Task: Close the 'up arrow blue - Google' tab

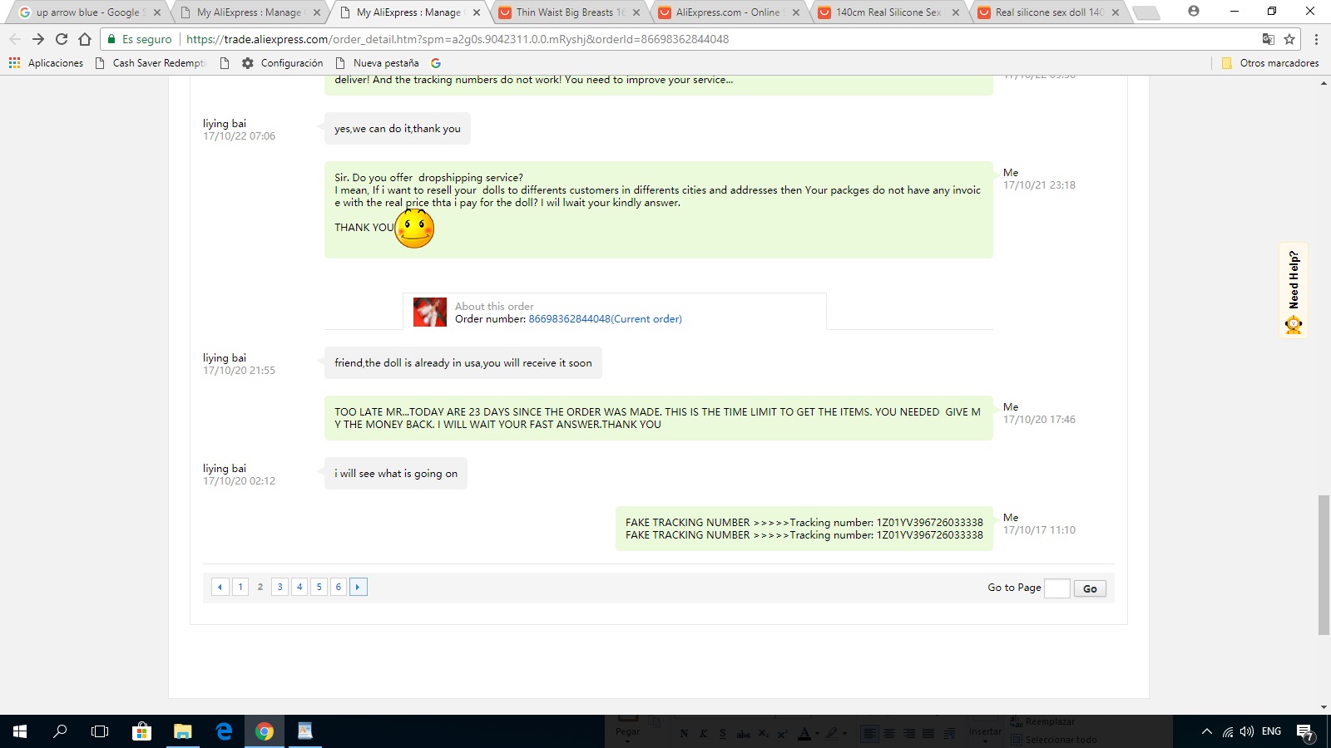Action: 157,12
